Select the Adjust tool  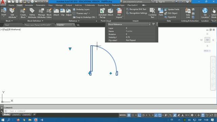[68, 12]
